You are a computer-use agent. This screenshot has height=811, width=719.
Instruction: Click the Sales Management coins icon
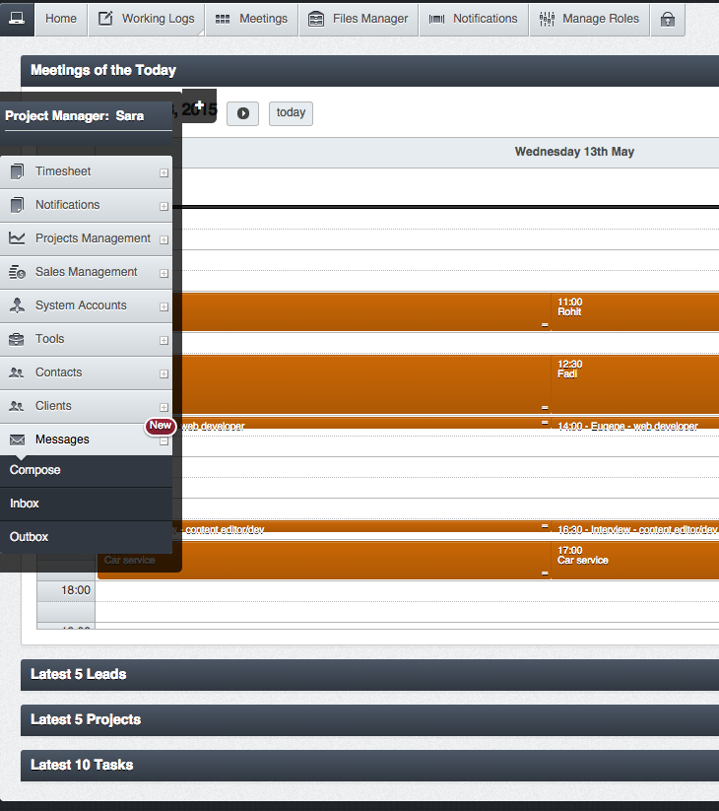click(x=17, y=272)
